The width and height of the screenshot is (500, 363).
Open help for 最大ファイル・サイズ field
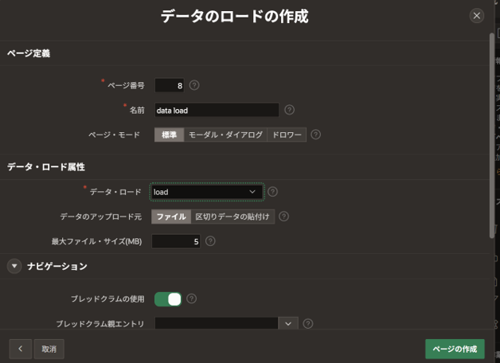point(210,241)
